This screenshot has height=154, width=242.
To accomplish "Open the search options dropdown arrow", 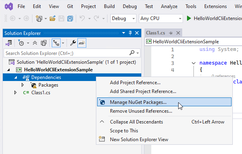I will point(138,53).
